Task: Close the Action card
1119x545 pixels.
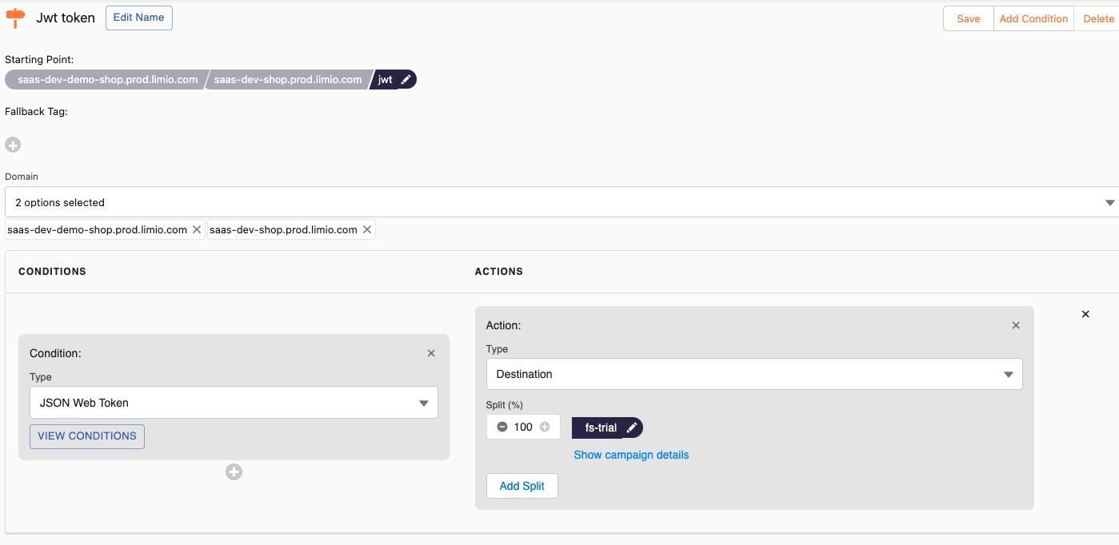Action: coord(1016,325)
